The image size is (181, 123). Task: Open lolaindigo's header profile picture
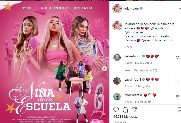pos(117,9)
